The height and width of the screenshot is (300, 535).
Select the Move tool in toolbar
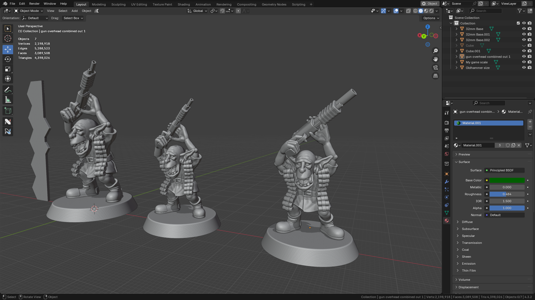click(8, 49)
